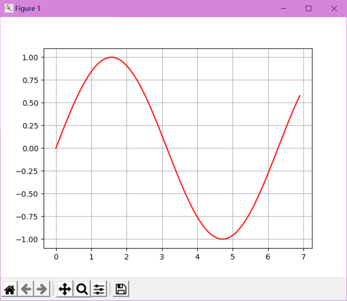Viewport: 347px width, 301px height.
Task: Click the x-axis label '4'
Action: tap(197, 257)
